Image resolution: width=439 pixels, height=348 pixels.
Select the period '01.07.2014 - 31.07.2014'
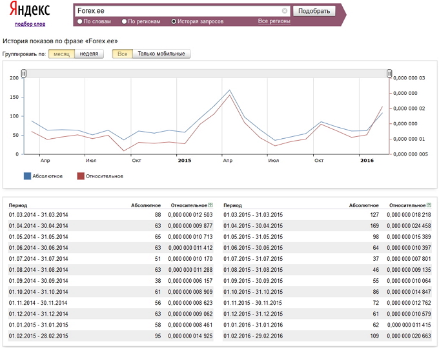tap(38, 259)
